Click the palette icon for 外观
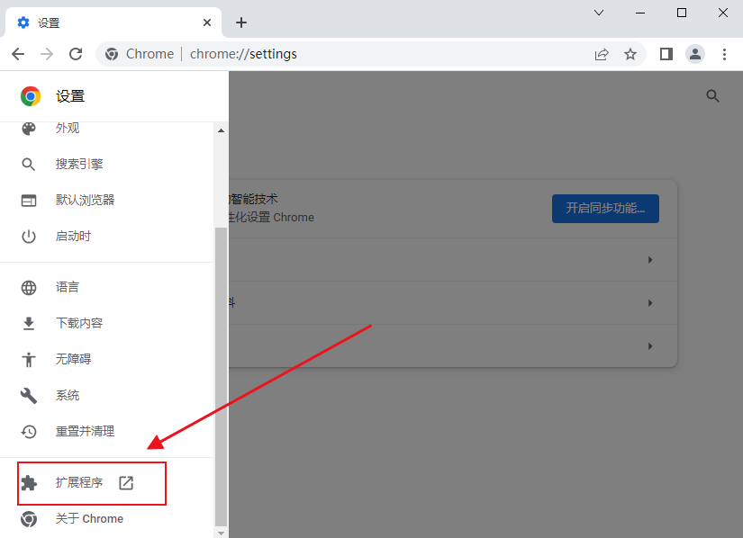This screenshot has width=743, height=538. 29,129
